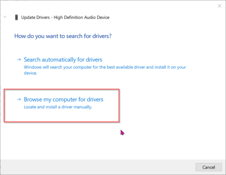Click the audio device icon beside the title
Image resolution: width=226 pixels, height=175 pixels.
pyautogui.click(x=16, y=17)
